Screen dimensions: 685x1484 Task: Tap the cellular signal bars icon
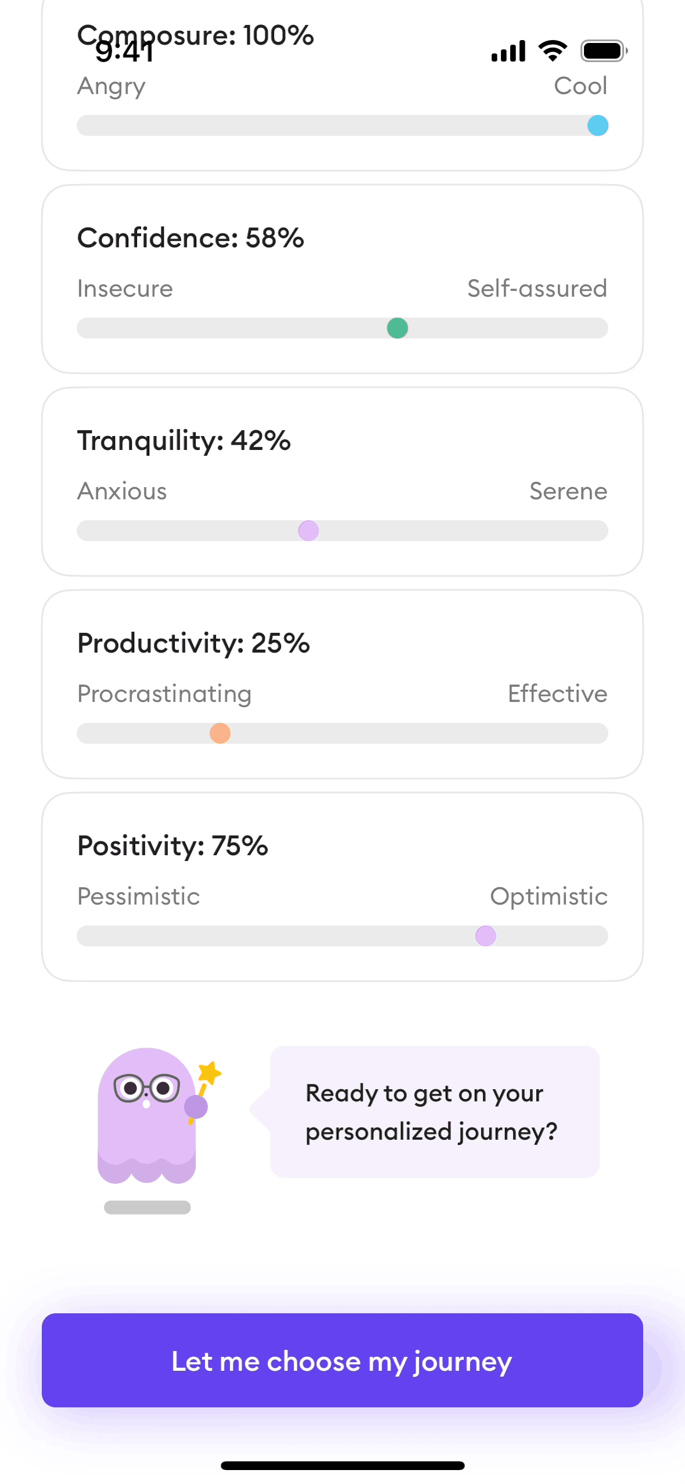tap(509, 51)
